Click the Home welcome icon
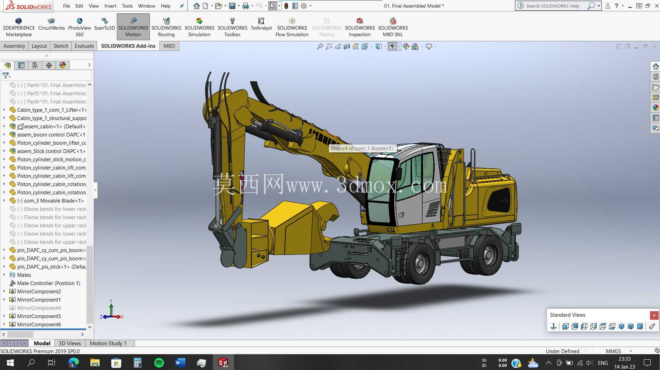 coord(196,6)
